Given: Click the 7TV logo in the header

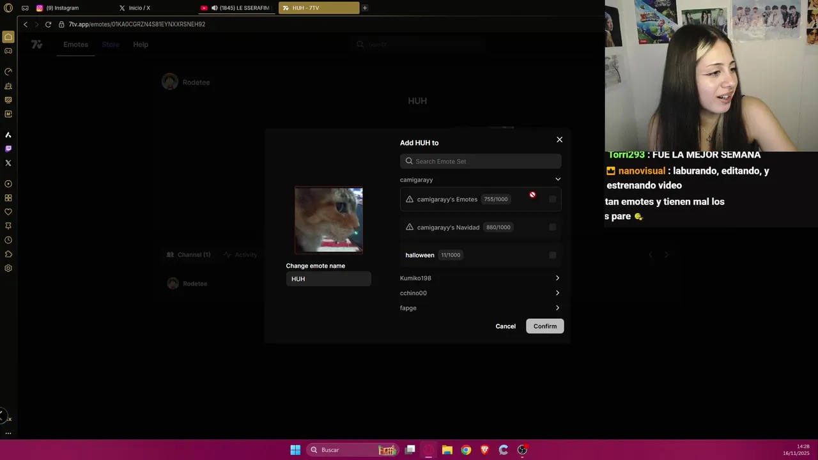Looking at the screenshot, I should point(37,45).
